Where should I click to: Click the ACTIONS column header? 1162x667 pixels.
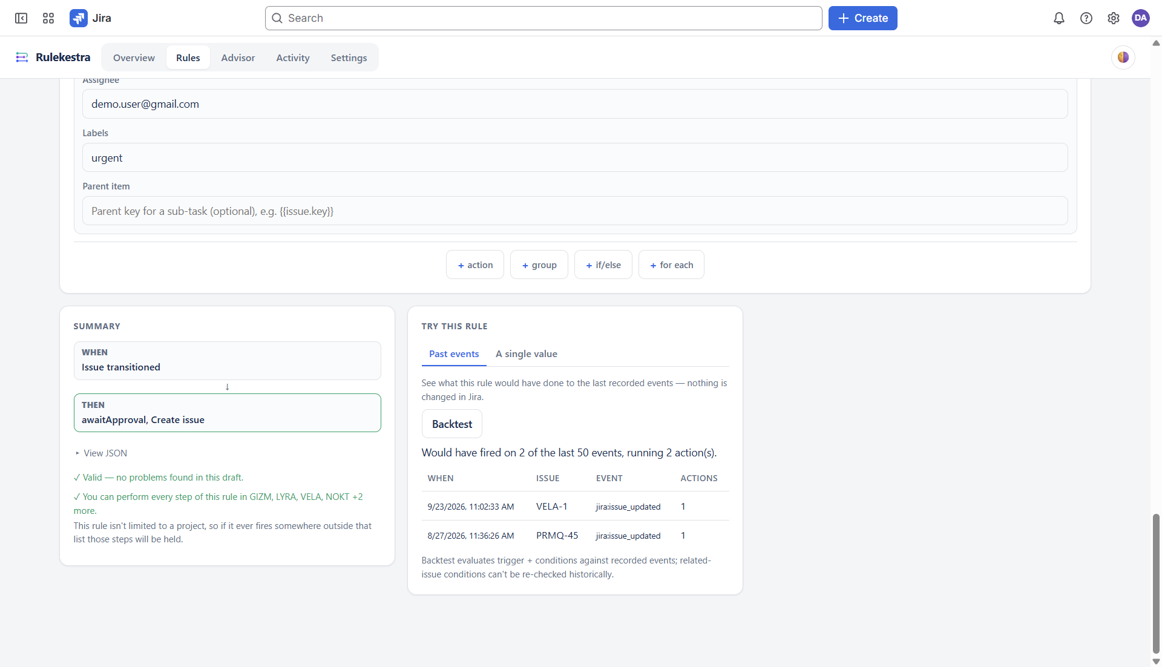[x=699, y=478]
